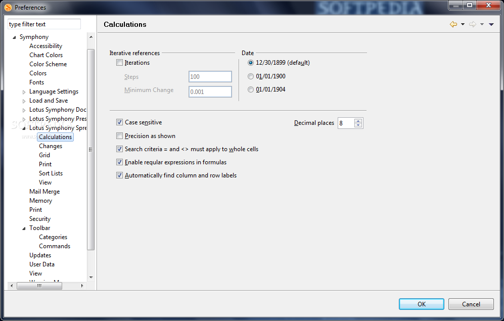Collapse the Toolbar tree node
Screen dimensions: 504x321
[x=24, y=228]
